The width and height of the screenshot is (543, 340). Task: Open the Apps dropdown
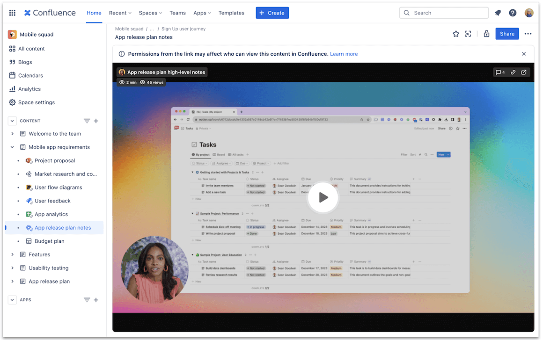[202, 13]
